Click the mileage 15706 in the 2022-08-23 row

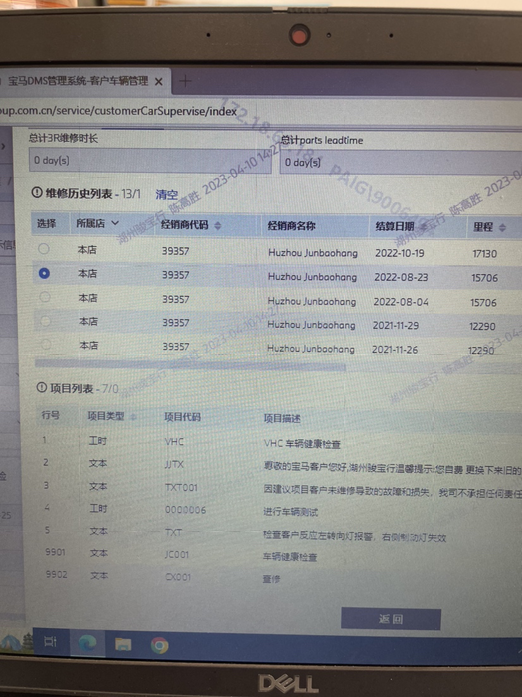point(484,278)
